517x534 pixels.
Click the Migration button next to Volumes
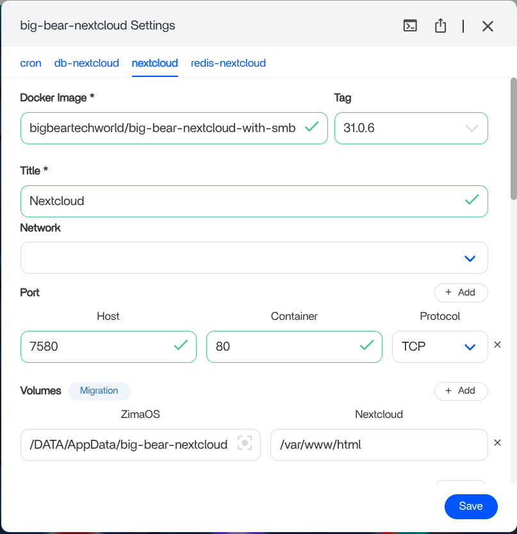coord(99,391)
